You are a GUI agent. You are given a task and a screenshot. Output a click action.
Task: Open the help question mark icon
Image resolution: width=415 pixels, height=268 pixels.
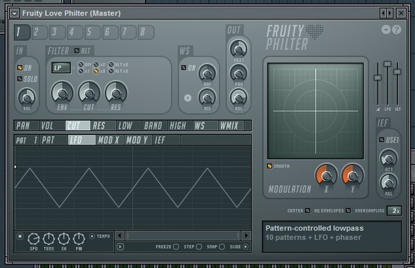[x=397, y=30]
